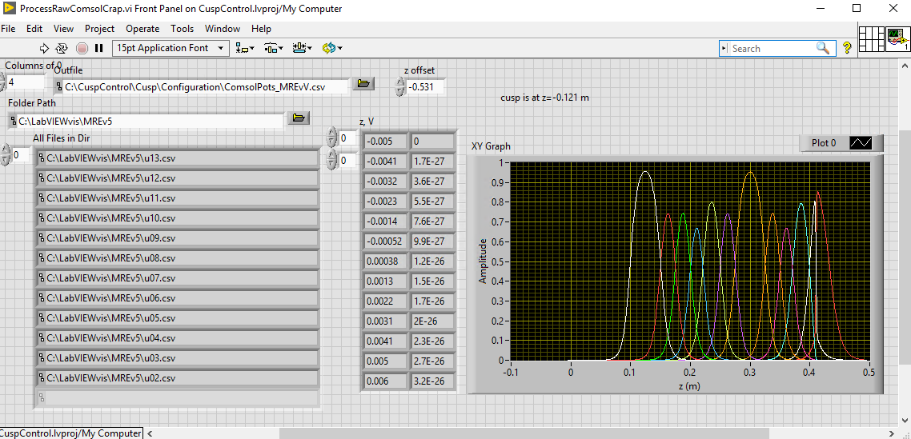
Task: Click the Columns of 0 stepper
Action: click(x=2, y=78)
